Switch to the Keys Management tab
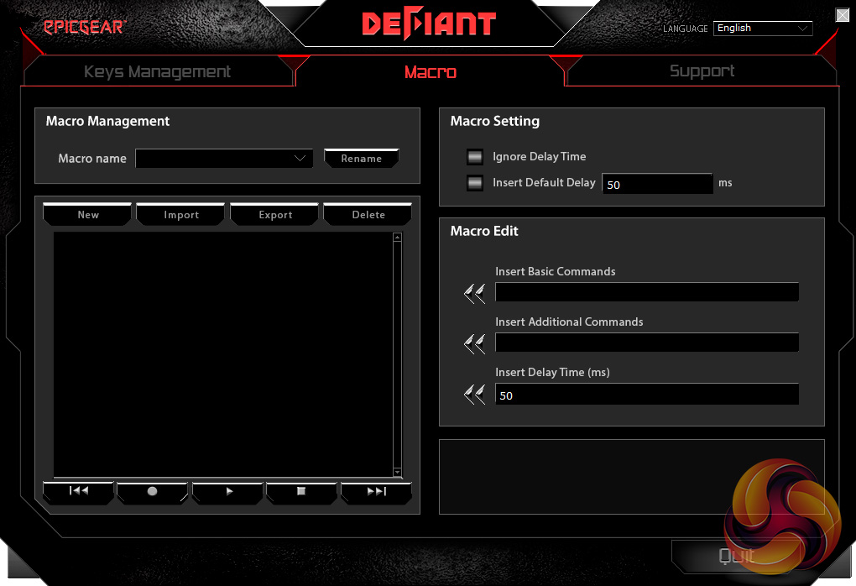The height and width of the screenshot is (586, 856). point(158,71)
